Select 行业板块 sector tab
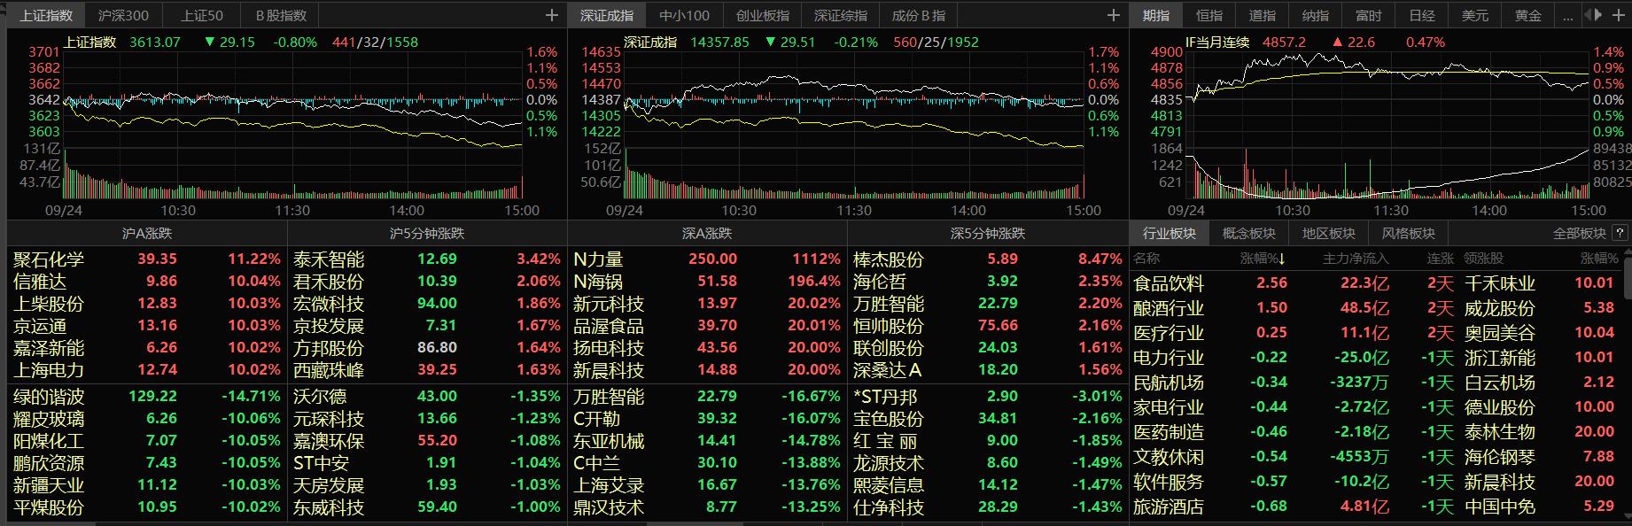Viewport: 1632px width, 526px height. click(1170, 234)
